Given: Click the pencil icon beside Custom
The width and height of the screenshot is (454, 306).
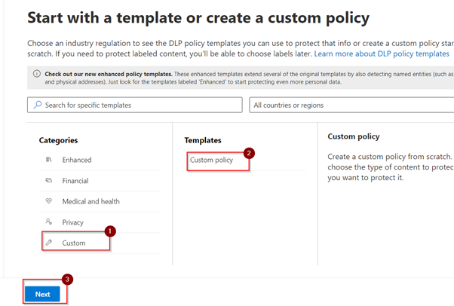Looking at the screenshot, I should pyautogui.click(x=48, y=243).
